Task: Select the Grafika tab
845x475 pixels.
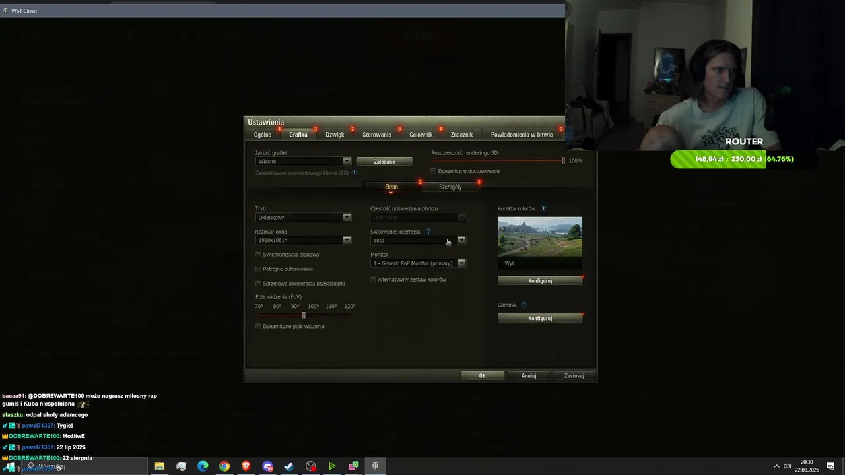Action: click(298, 135)
